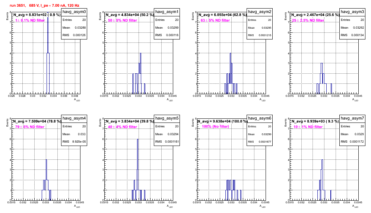The image size is (371, 213).
Task: Click the N_avg = 7.599e+04 label
Action: pos(37,121)
